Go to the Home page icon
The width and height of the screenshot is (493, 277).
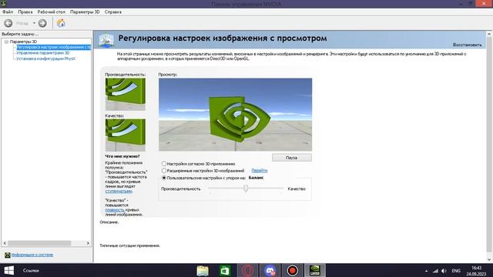pyautogui.click(x=61, y=22)
